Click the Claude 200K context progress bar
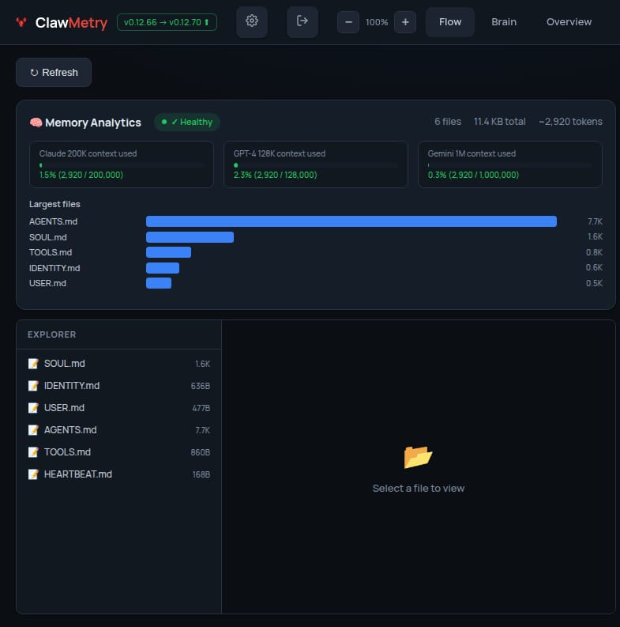The height and width of the screenshot is (627, 620). [x=122, y=165]
